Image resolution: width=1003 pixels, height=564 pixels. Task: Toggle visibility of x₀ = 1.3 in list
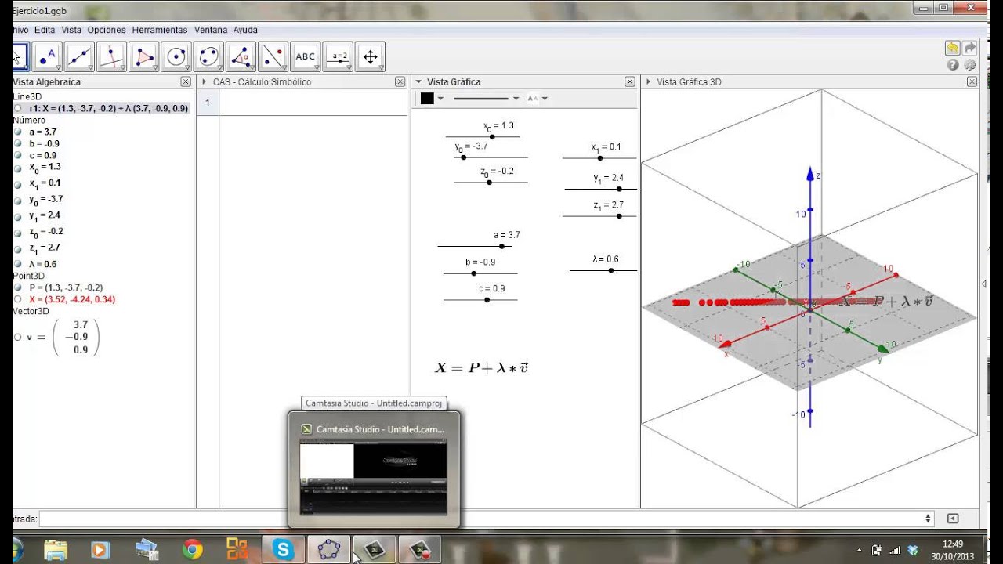coord(17,167)
